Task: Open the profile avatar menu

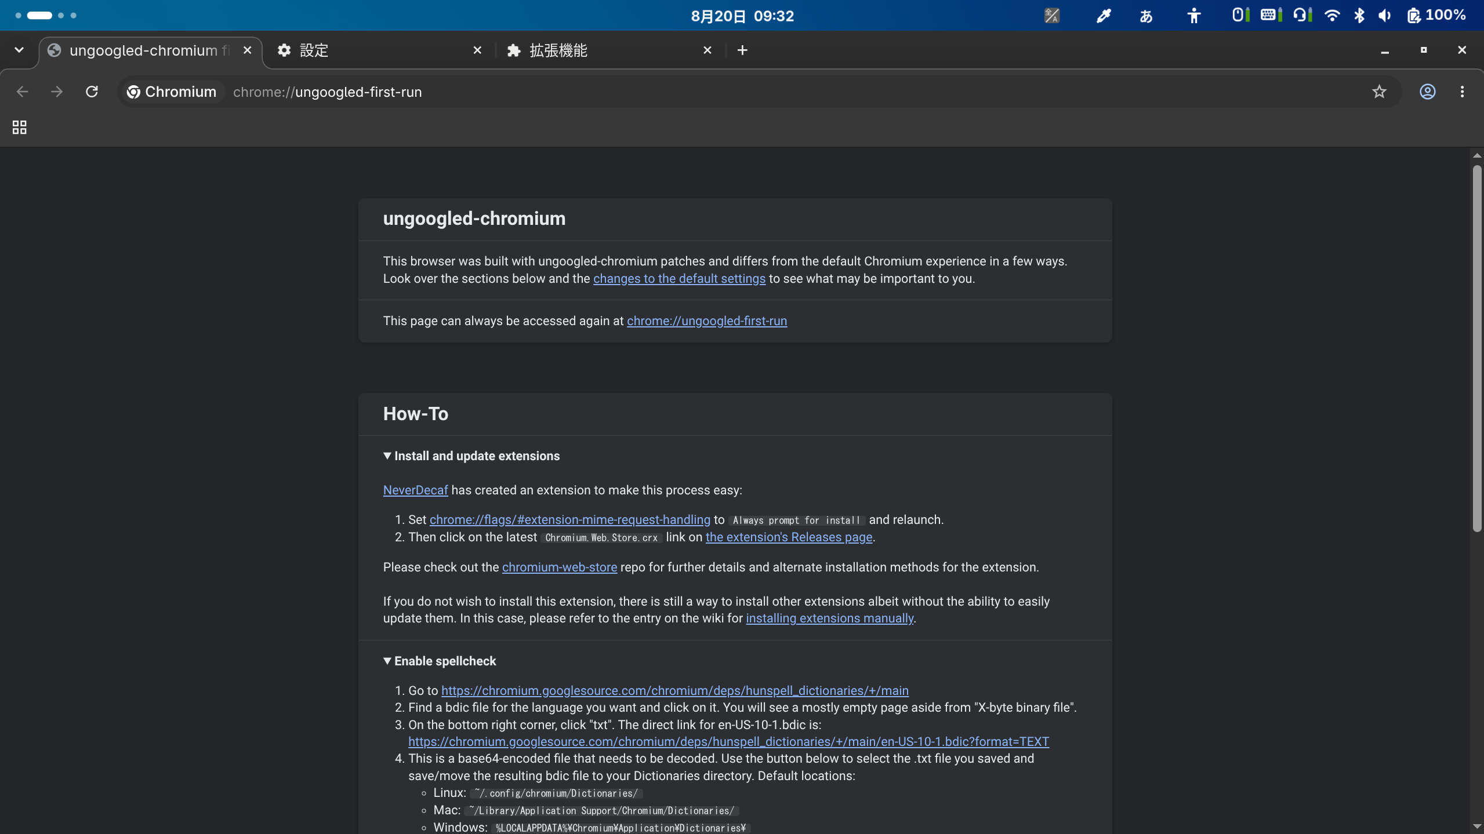Action: (1427, 92)
